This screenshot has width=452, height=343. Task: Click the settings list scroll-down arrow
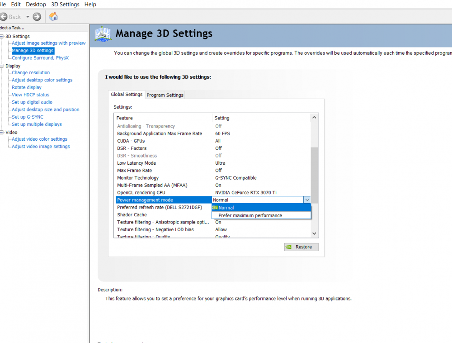pos(315,233)
